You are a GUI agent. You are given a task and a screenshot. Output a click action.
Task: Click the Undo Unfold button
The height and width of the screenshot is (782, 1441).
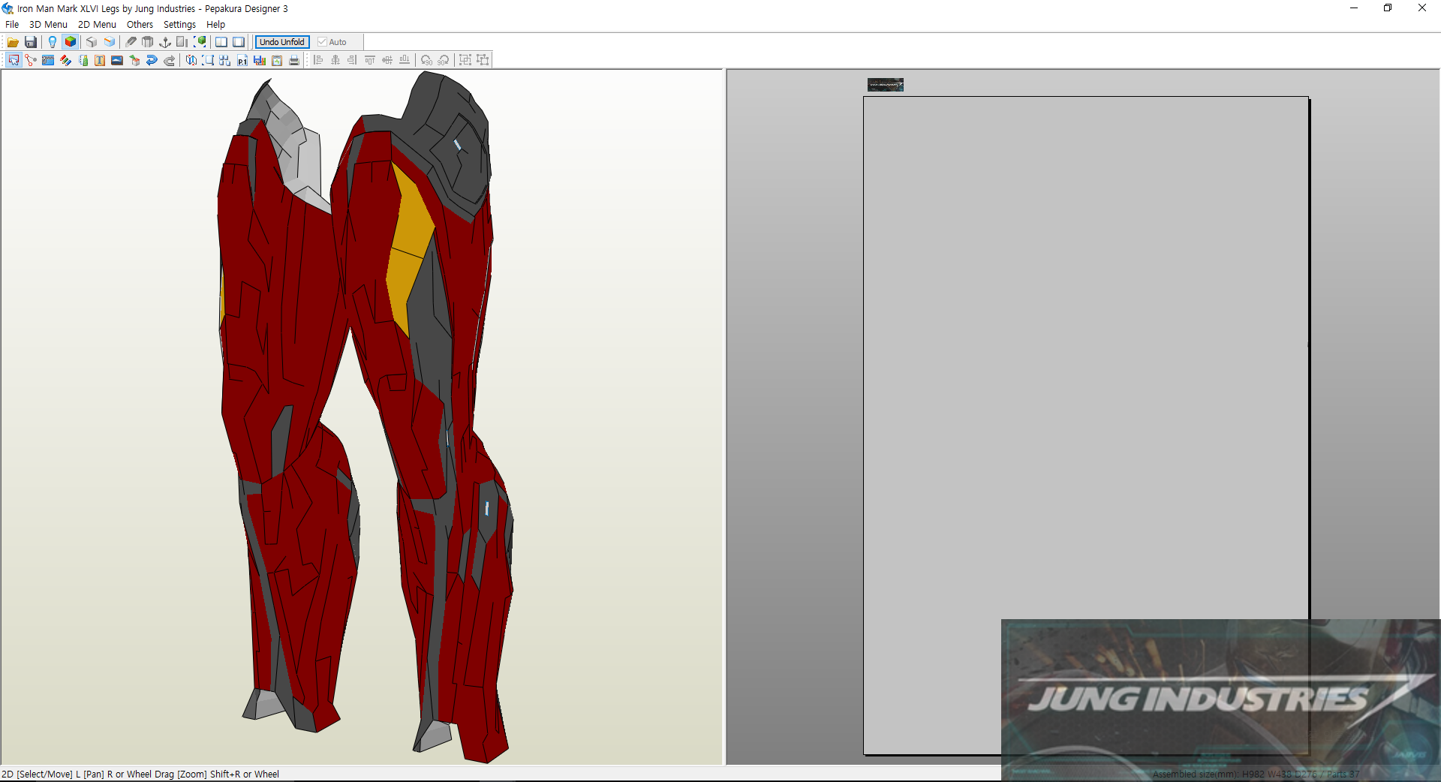coord(282,42)
